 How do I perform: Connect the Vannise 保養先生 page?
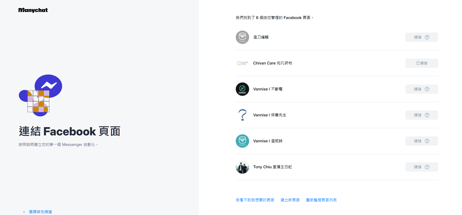422,115
